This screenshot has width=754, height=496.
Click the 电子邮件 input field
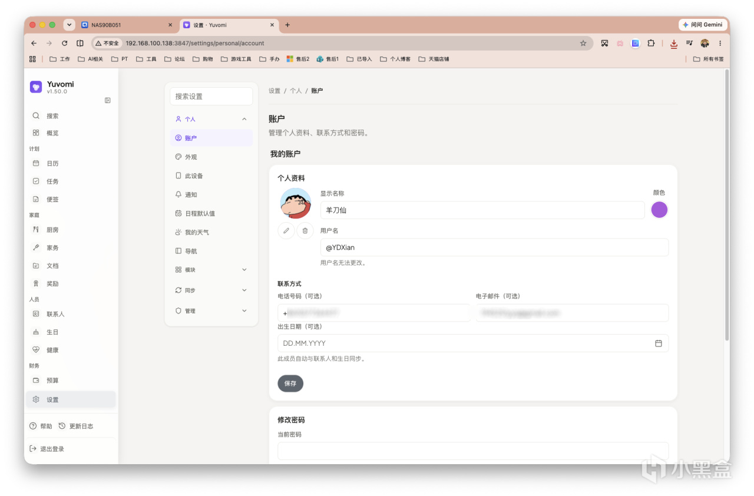click(x=572, y=313)
